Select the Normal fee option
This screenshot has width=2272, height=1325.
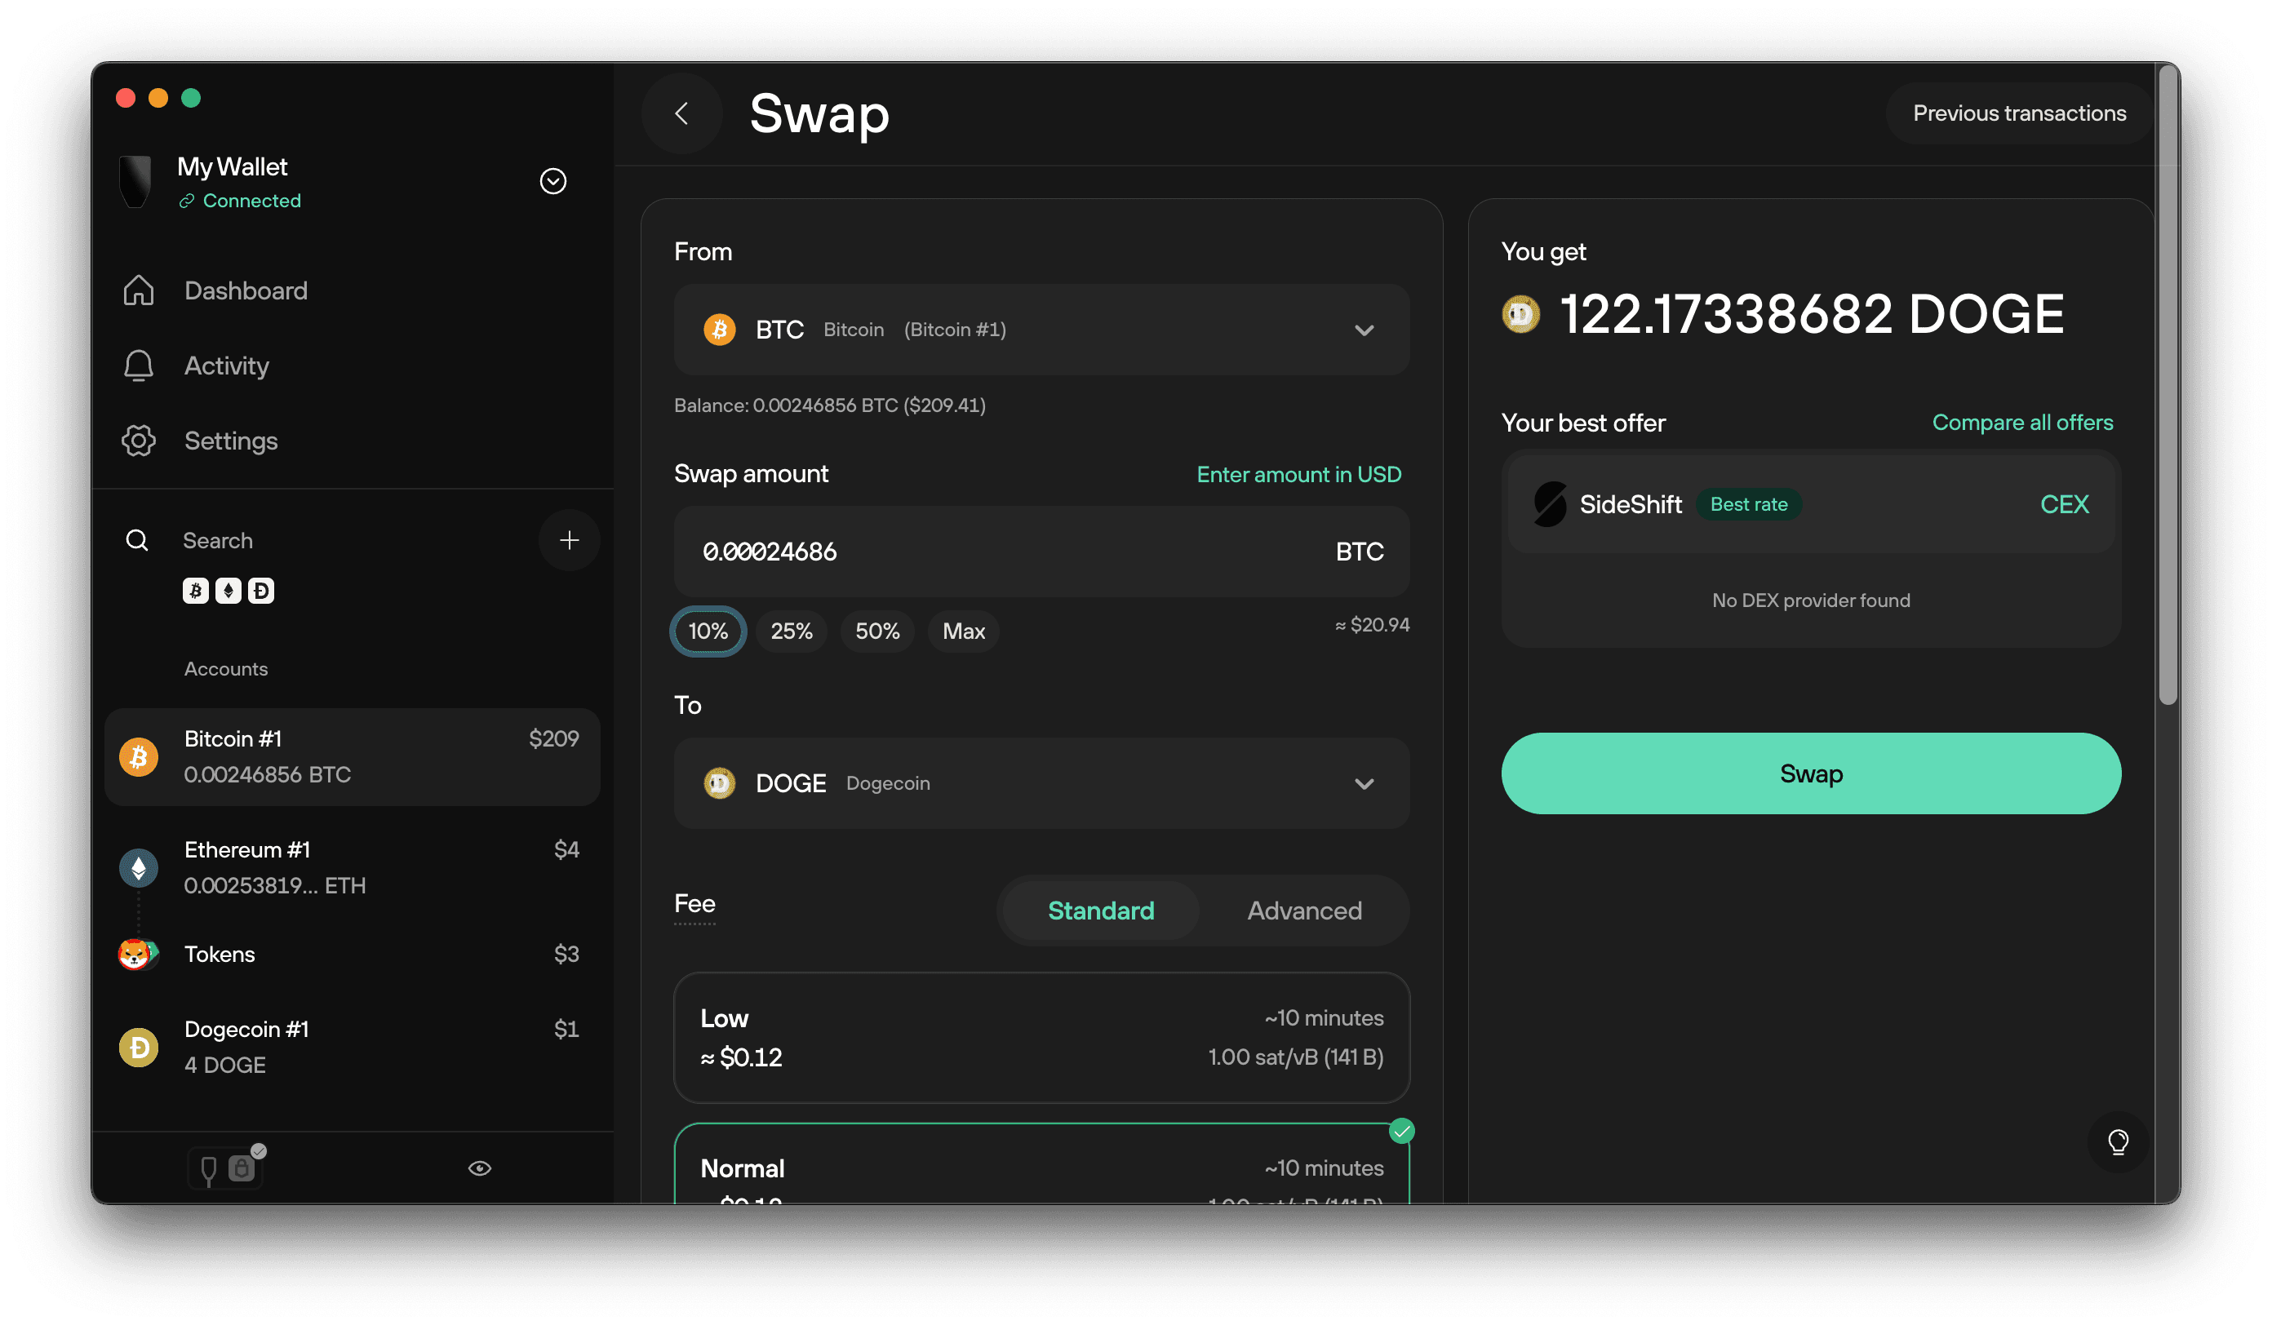(x=1041, y=1168)
